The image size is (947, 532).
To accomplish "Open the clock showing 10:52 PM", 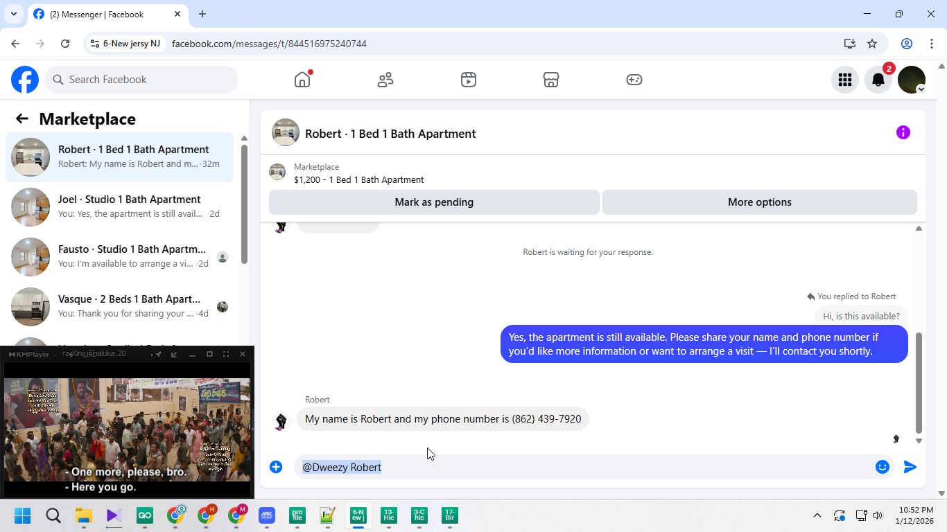I will tap(916, 515).
